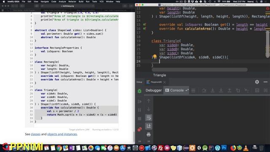Open VLC from the Dock
Viewport: 270px width, 152px height.
tap(246, 148)
